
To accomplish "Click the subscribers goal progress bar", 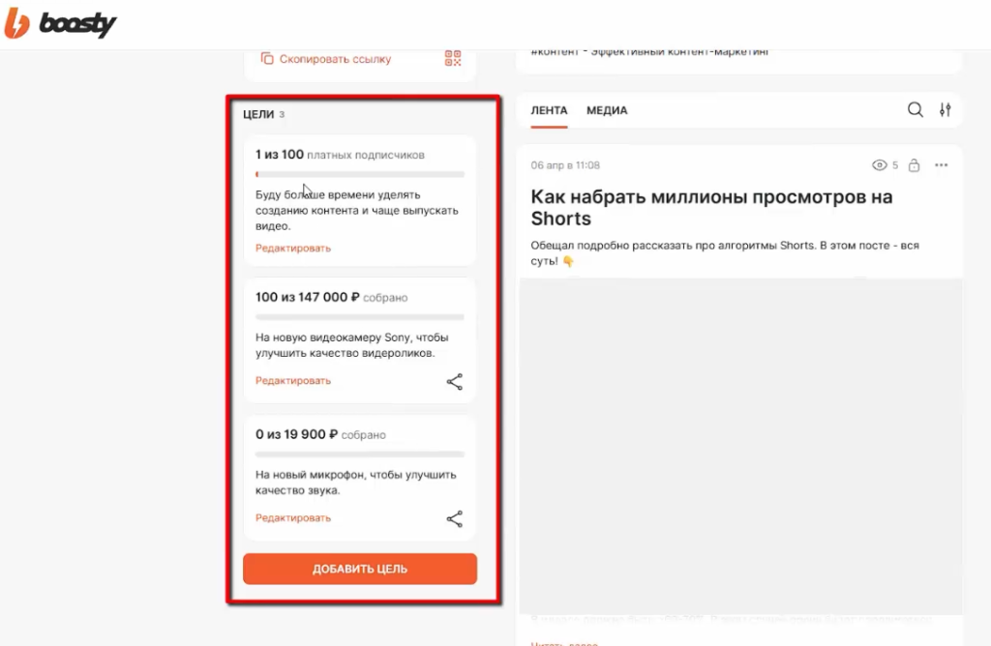I will coord(360,174).
